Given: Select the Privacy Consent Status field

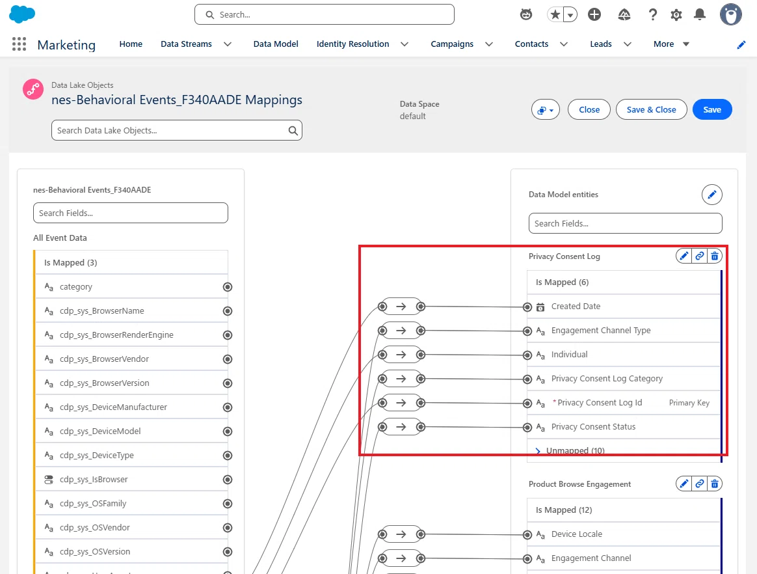Looking at the screenshot, I should (624, 427).
